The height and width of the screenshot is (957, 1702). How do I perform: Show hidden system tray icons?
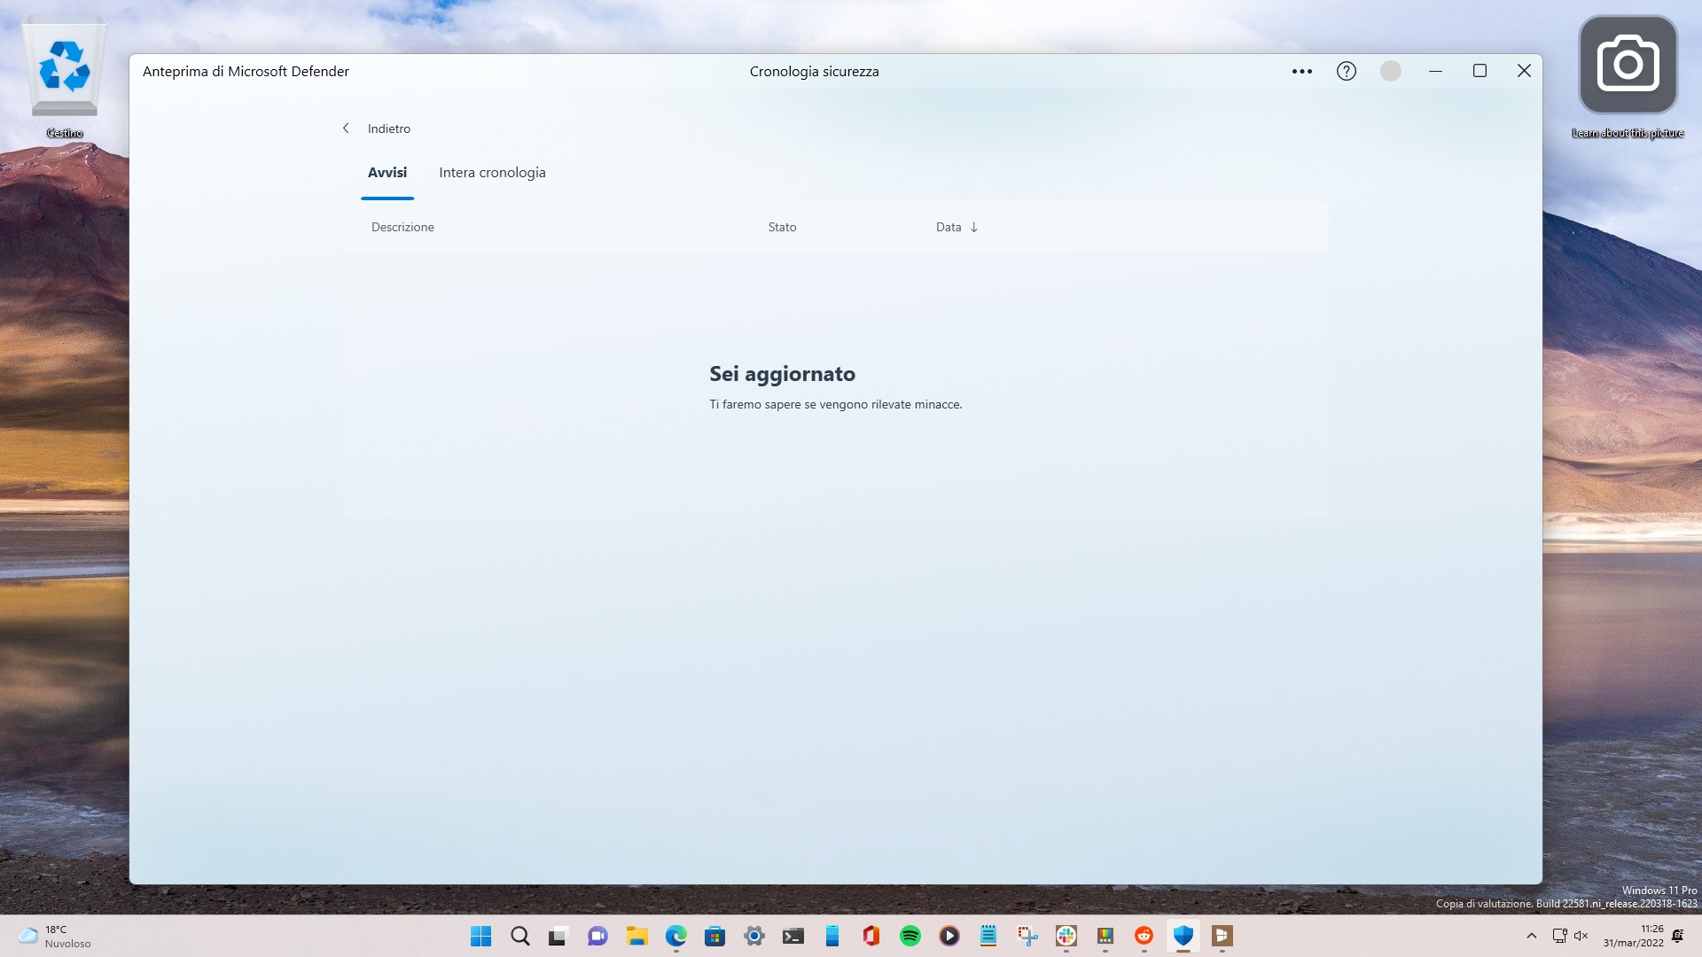pyautogui.click(x=1531, y=936)
